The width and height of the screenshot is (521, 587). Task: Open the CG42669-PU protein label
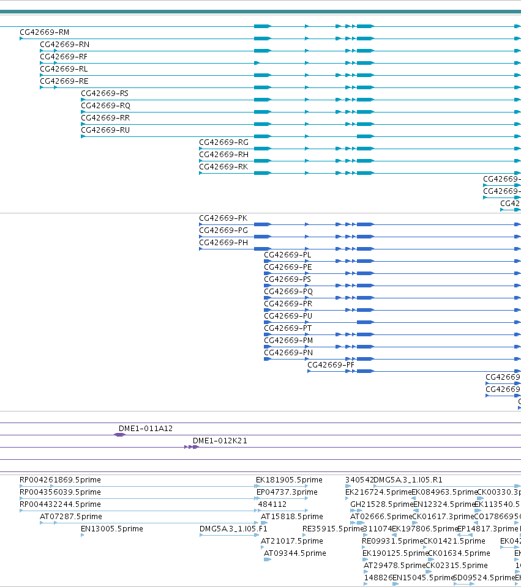[x=288, y=316]
